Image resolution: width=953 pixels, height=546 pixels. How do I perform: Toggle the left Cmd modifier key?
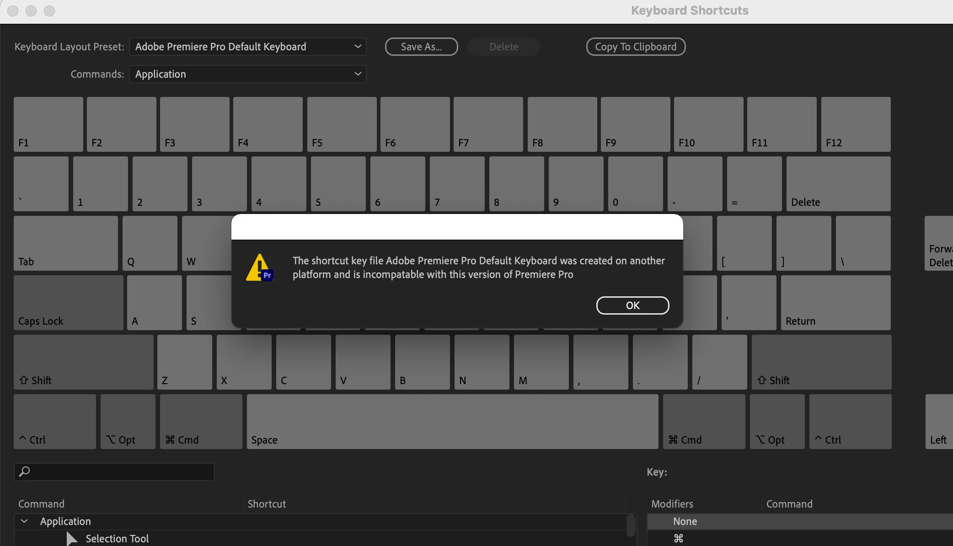click(x=201, y=422)
